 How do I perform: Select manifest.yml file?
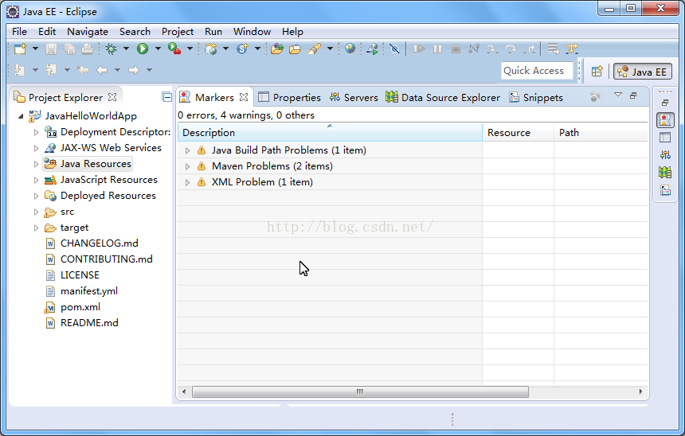pyautogui.click(x=81, y=291)
